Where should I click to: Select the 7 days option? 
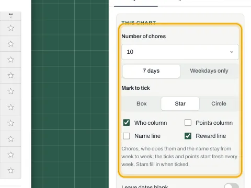tap(151, 71)
